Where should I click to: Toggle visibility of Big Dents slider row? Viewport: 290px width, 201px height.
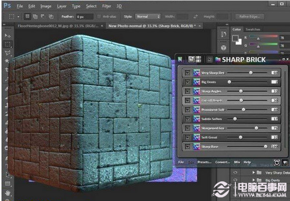[x=187, y=82]
